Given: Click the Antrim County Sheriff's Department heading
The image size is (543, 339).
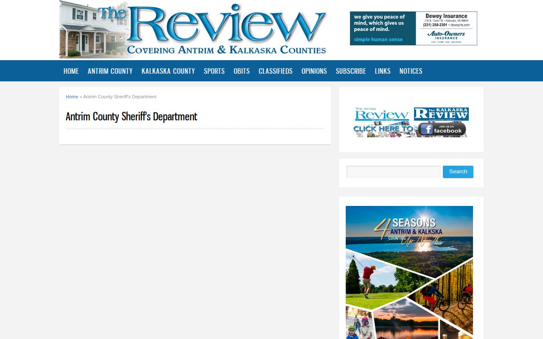Looking at the screenshot, I should pos(132,117).
